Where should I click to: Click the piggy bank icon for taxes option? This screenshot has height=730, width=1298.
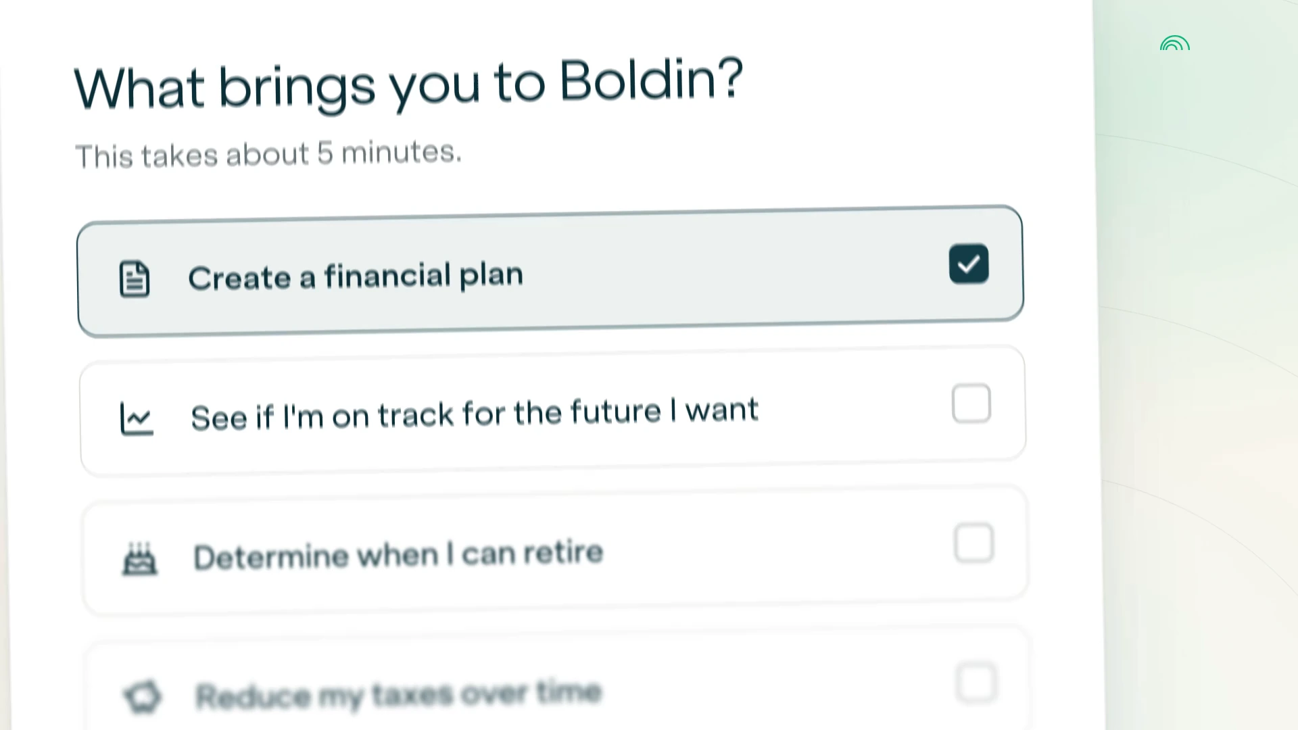pos(143,696)
